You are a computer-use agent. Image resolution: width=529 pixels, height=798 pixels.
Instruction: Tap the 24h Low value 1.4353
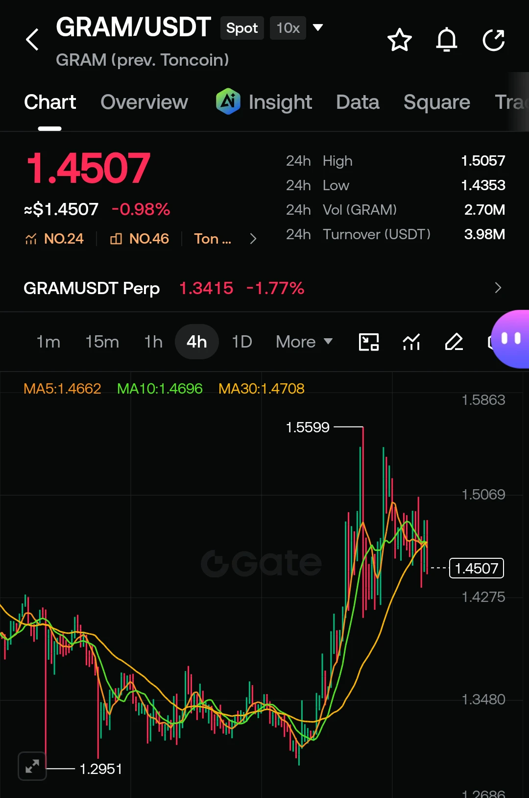click(483, 185)
